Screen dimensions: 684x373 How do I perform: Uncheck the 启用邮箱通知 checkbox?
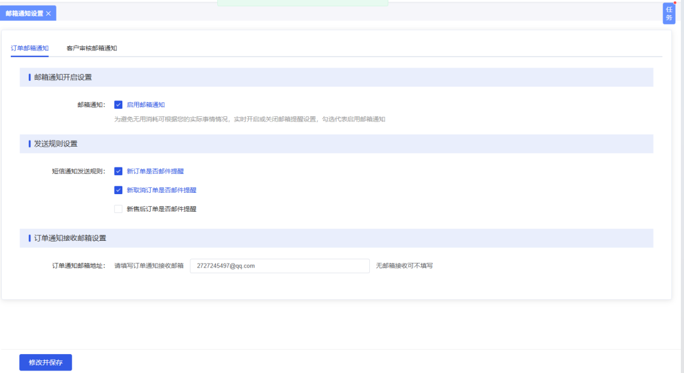pyautogui.click(x=118, y=105)
